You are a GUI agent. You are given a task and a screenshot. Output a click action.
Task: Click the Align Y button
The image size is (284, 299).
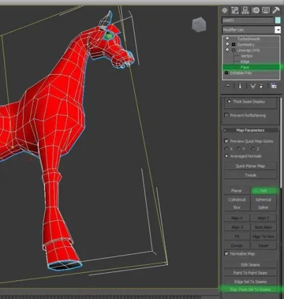263,218
